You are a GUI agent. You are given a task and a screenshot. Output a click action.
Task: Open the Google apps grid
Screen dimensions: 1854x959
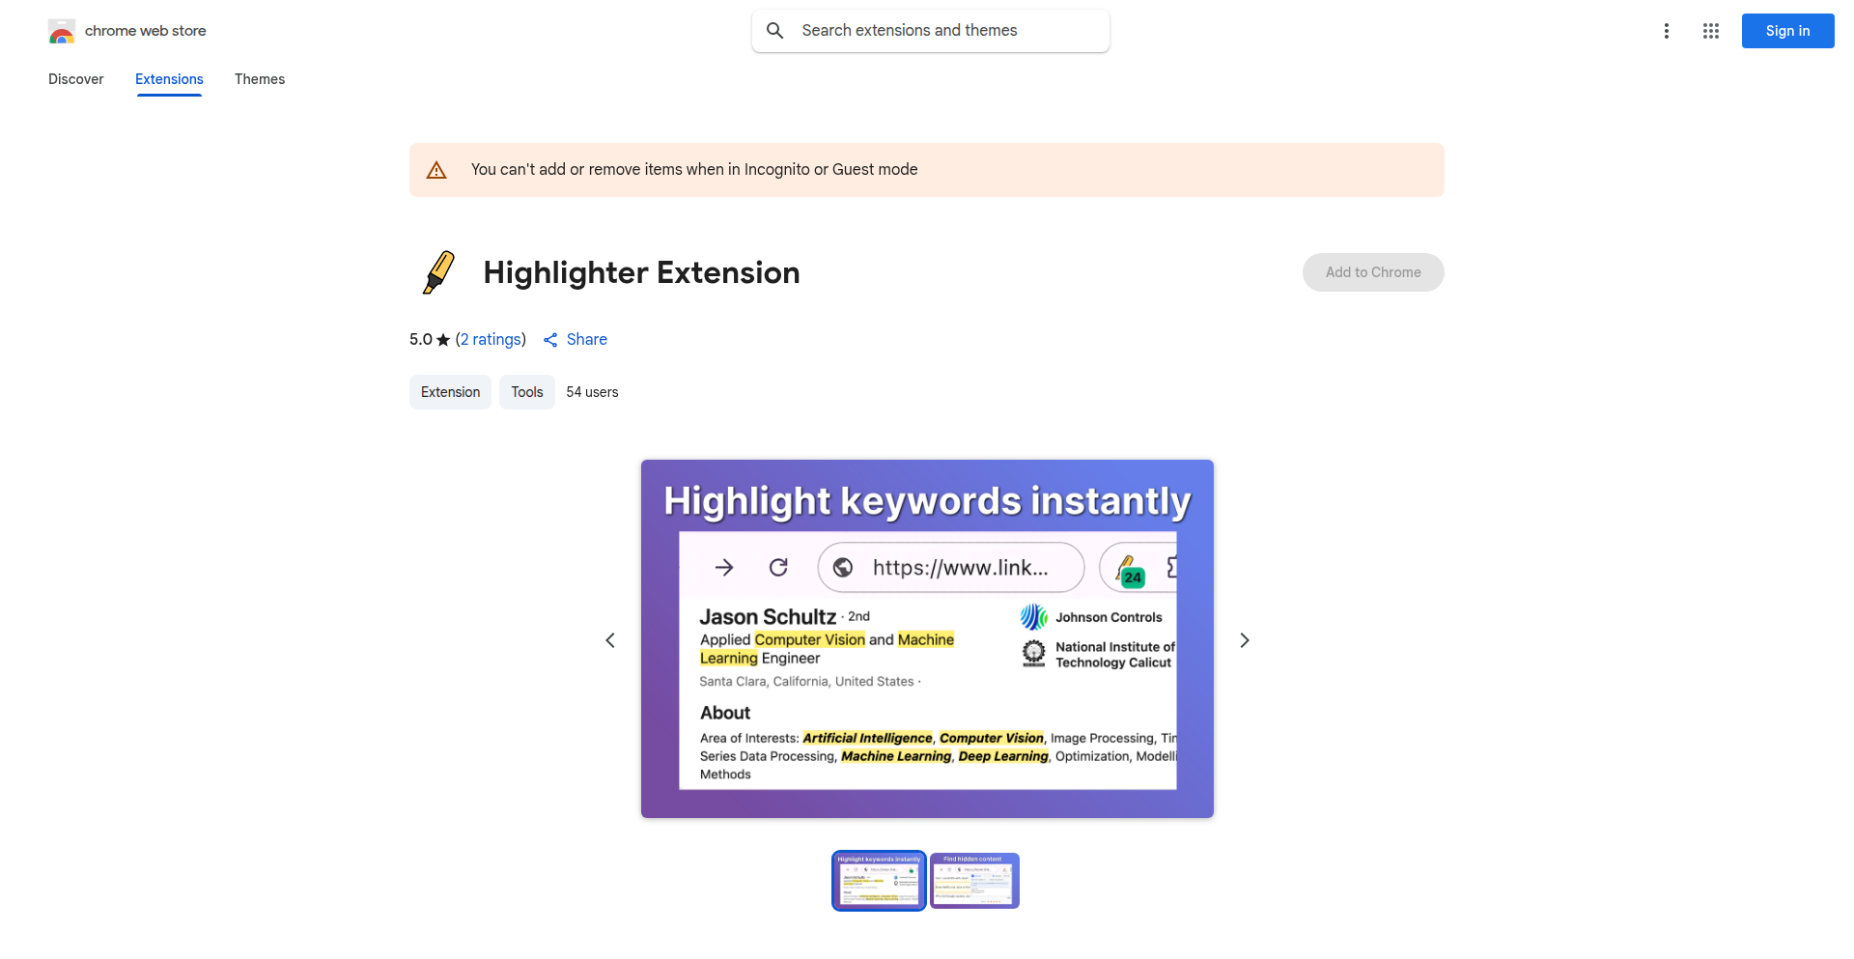point(1711,31)
